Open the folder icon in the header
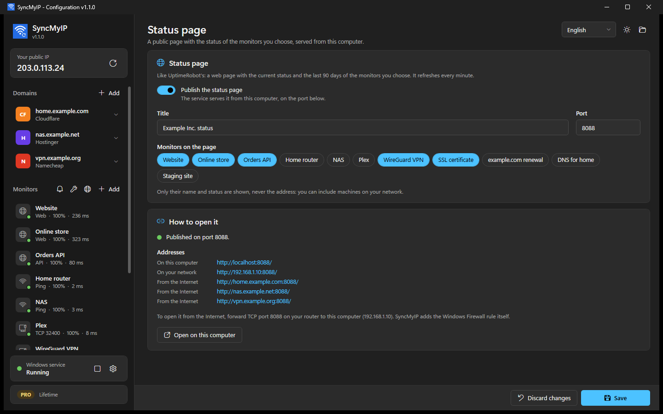This screenshot has width=663, height=414. [x=642, y=30]
